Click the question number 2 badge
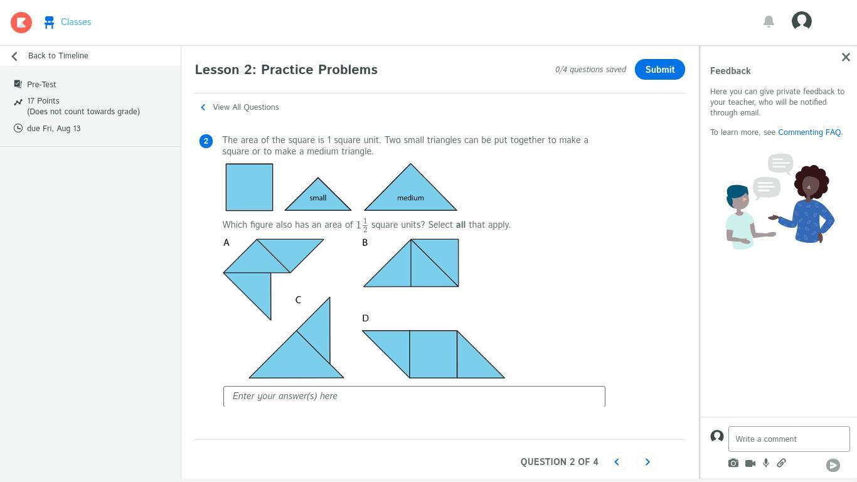Image resolution: width=857 pixels, height=482 pixels. (206, 141)
